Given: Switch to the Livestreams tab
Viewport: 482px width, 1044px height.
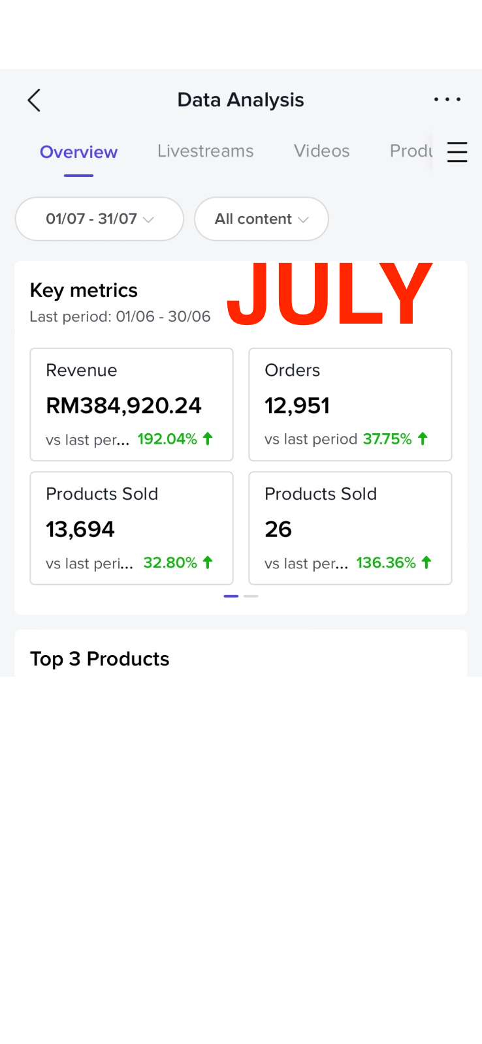Looking at the screenshot, I should pyautogui.click(x=205, y=151).
